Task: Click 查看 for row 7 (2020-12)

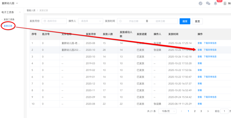Action: pos(200,83)
